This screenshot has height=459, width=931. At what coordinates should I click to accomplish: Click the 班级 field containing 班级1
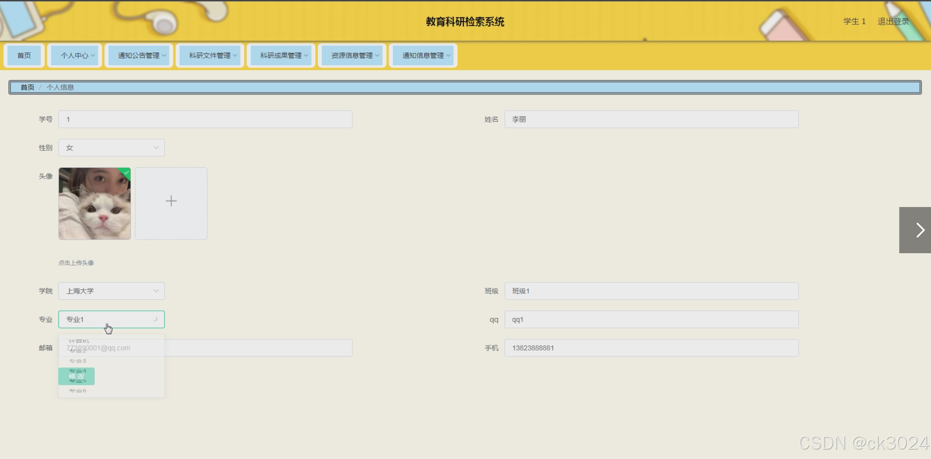(652, 291)
